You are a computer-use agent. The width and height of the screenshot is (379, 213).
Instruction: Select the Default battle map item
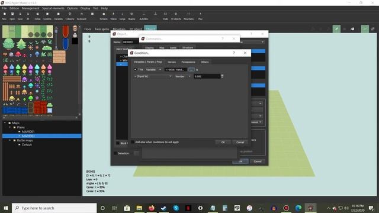coord(27,144)
